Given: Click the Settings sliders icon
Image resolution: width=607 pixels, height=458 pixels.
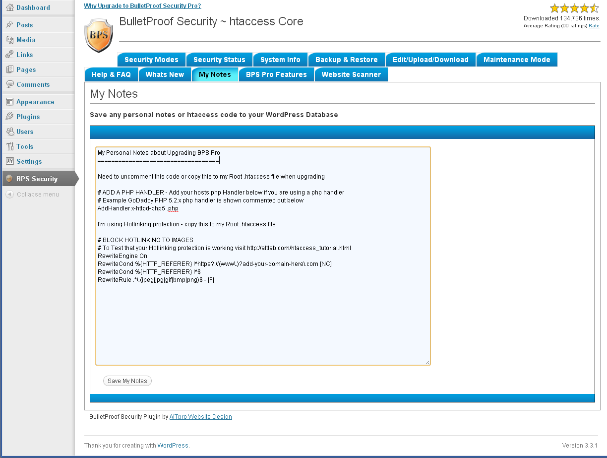Looking at the screenshot, I should point(9,161).
